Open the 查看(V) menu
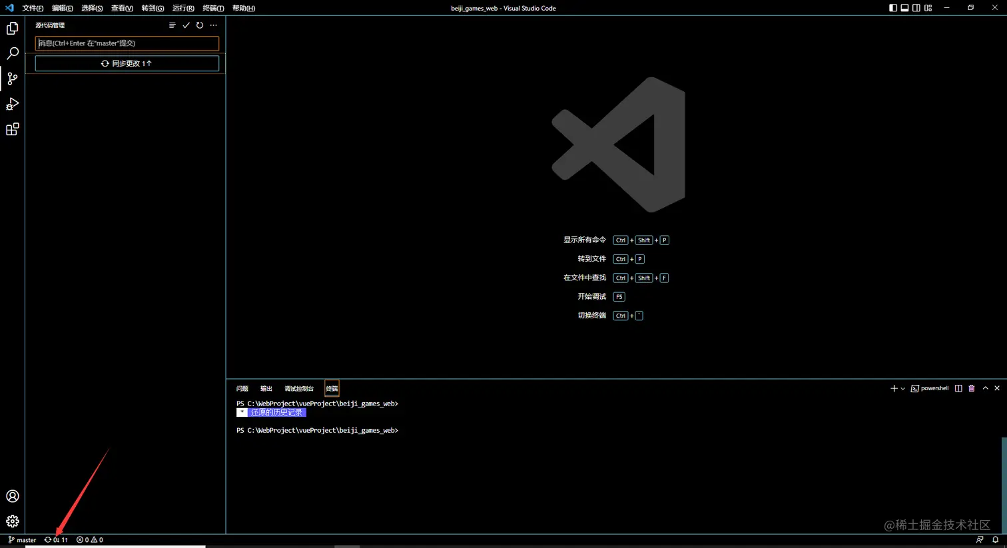The width and height of the screenshot is (1007, 548). pyautogui.click(x=122, y=8)
